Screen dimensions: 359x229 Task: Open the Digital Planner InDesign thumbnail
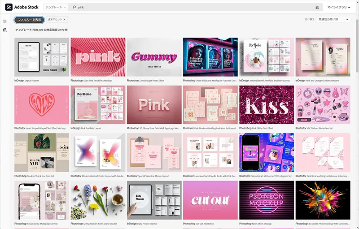[x=42, y=57]
